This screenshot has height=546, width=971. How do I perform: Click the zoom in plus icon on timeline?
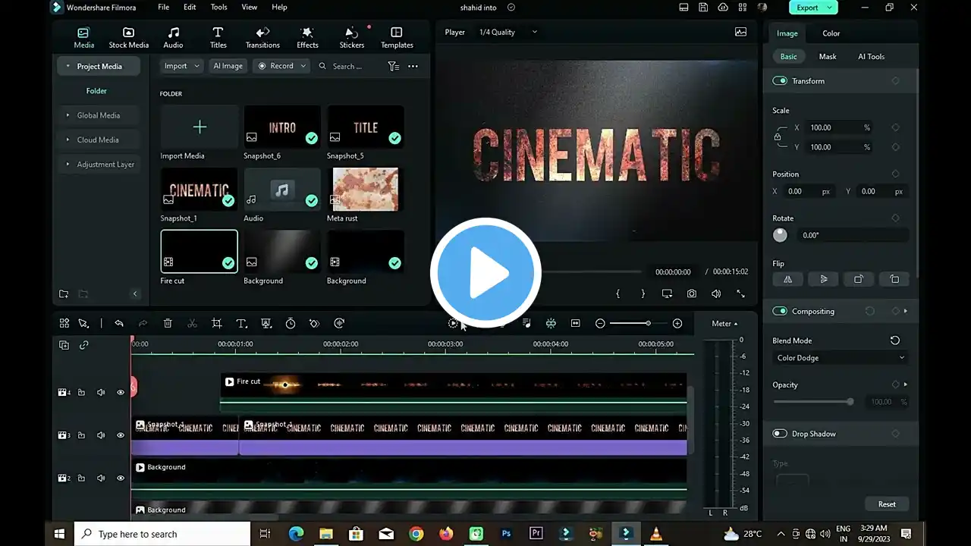coord(677,324)
